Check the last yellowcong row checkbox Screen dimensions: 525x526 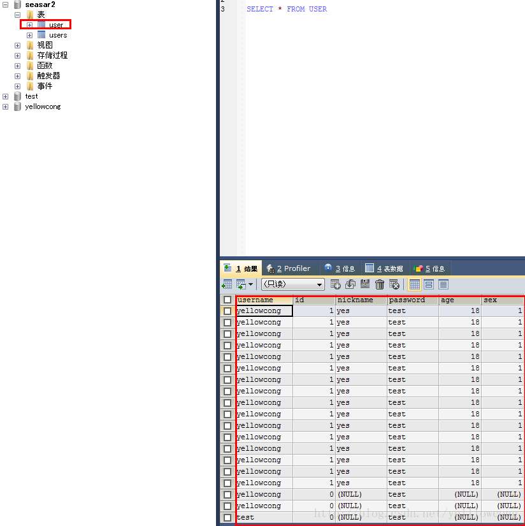[227, 506]
